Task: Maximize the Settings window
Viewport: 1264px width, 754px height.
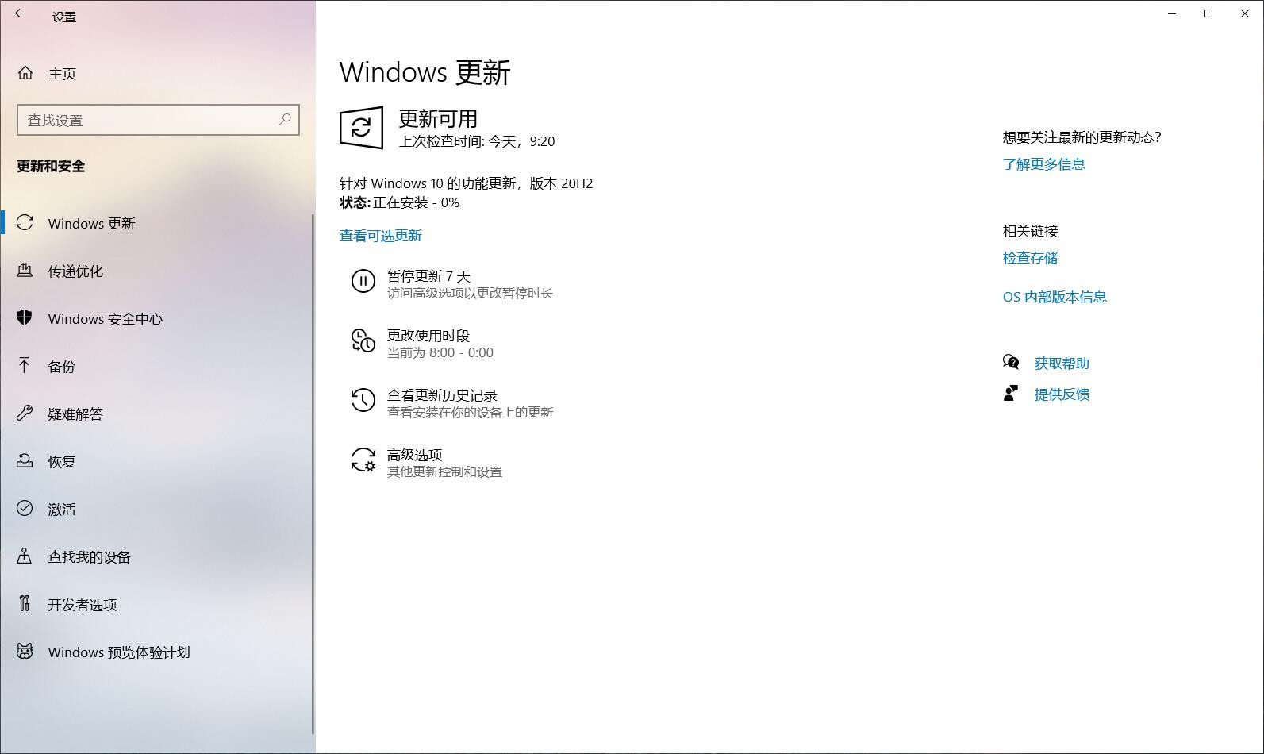Action: click(1208, 13)
